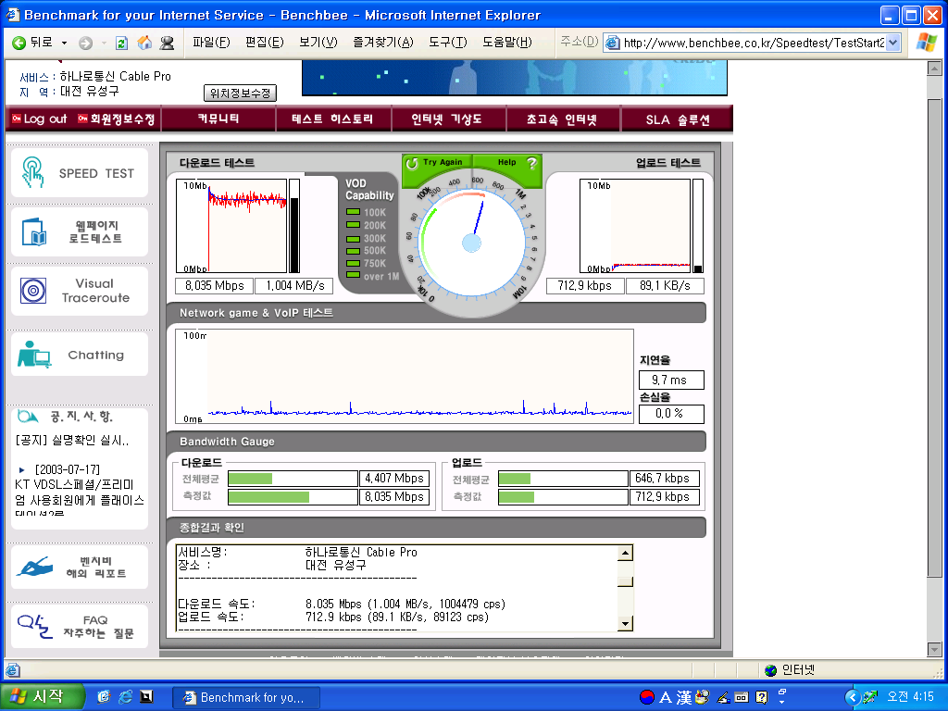Click the upload 전체평균 bandwidth bar
The width and height of the screenshot is (948, 711).
(563, 479)
